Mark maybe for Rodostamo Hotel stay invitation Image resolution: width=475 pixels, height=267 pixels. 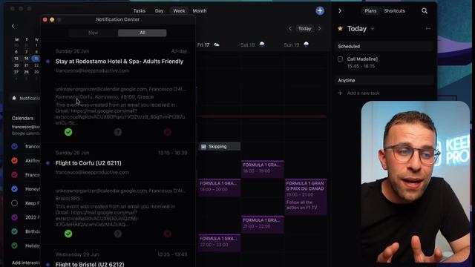tap(118, 132)
